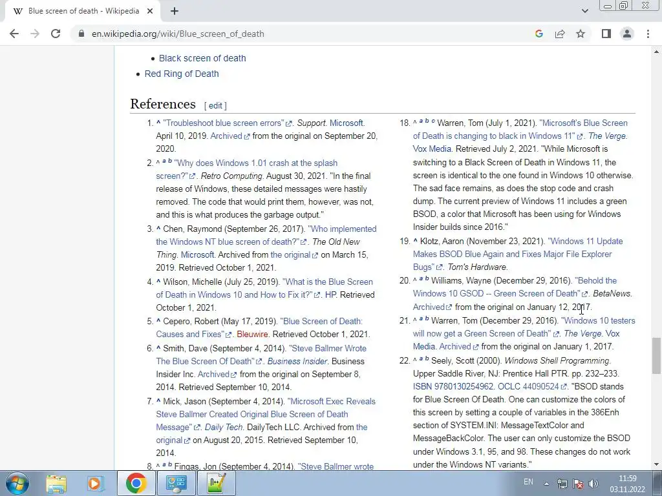Open clock showing 11:59
Viewport: 662px width, 496px height.
click(627, 484)
